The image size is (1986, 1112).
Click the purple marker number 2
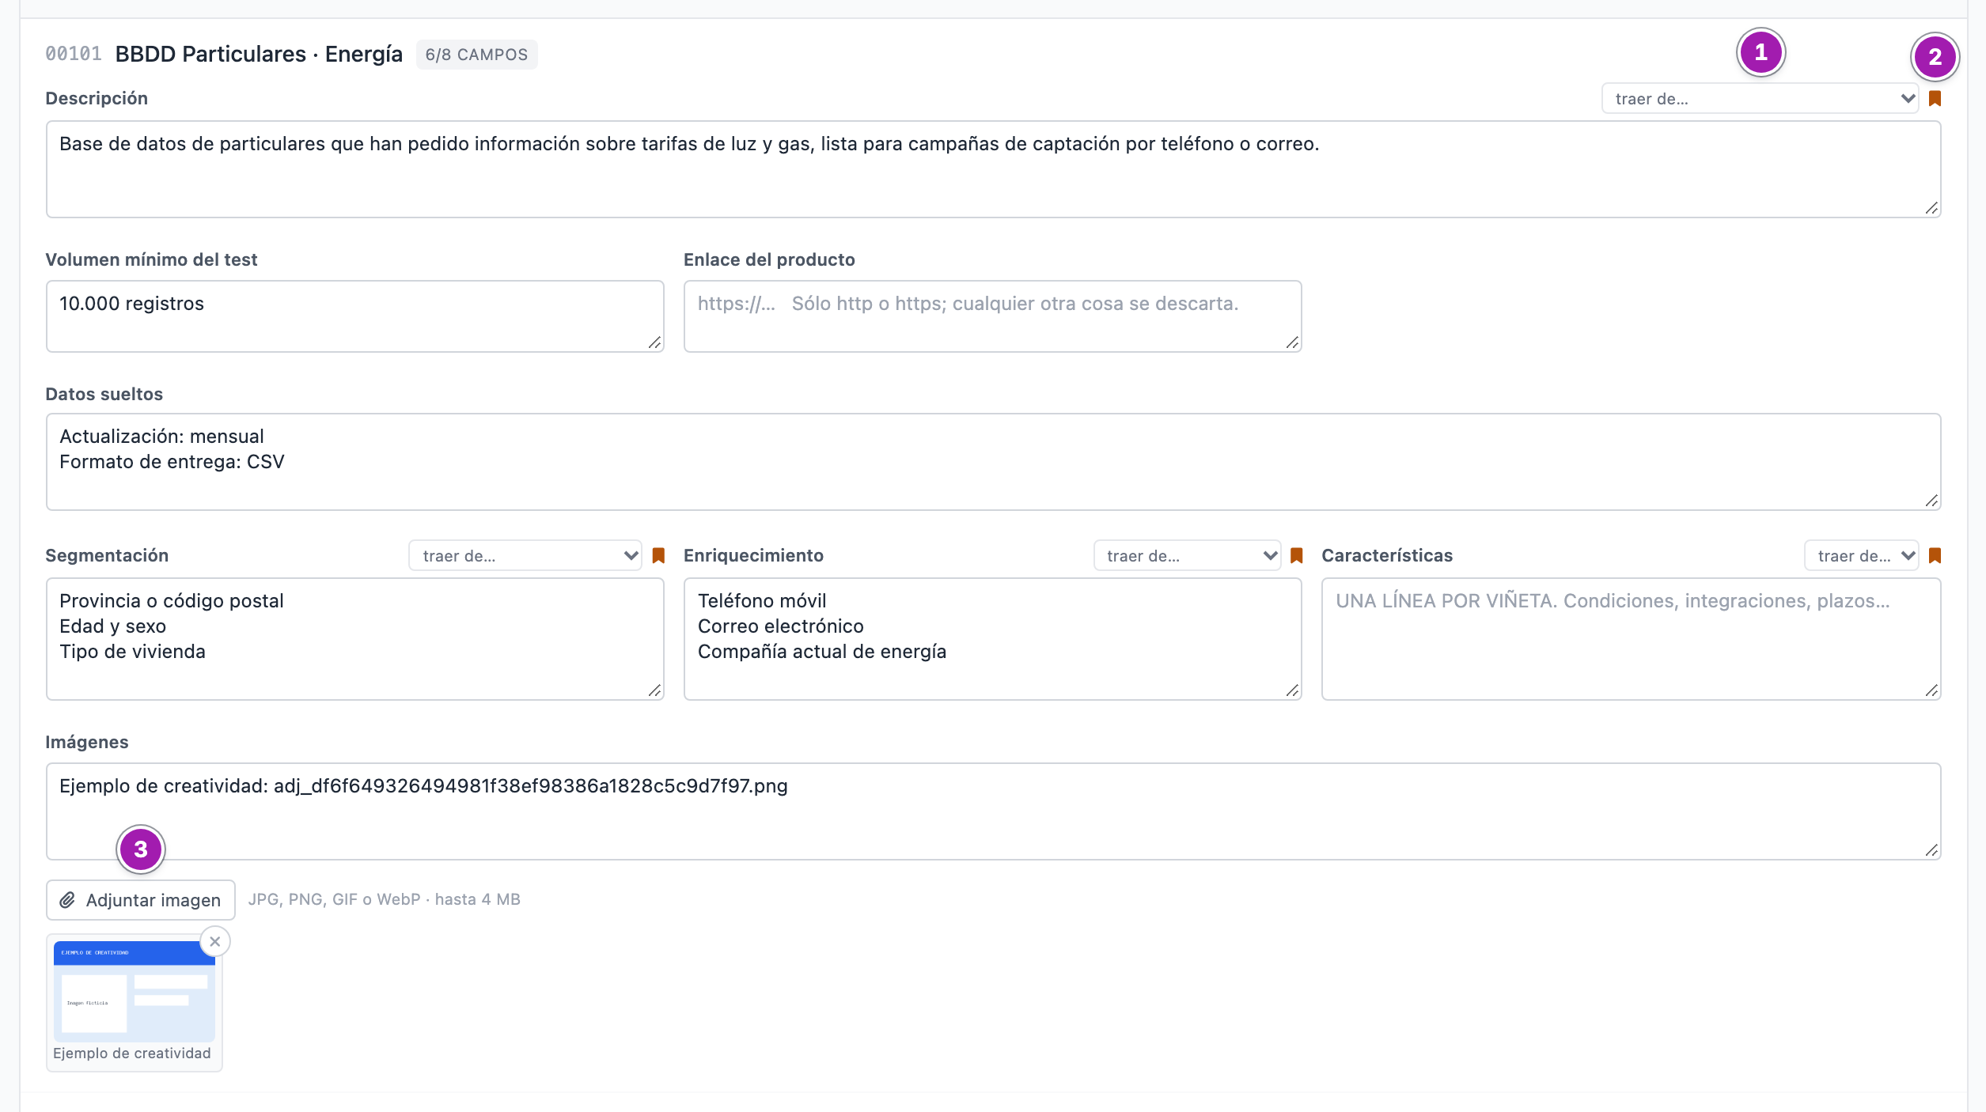click(x=1935, y=57)
